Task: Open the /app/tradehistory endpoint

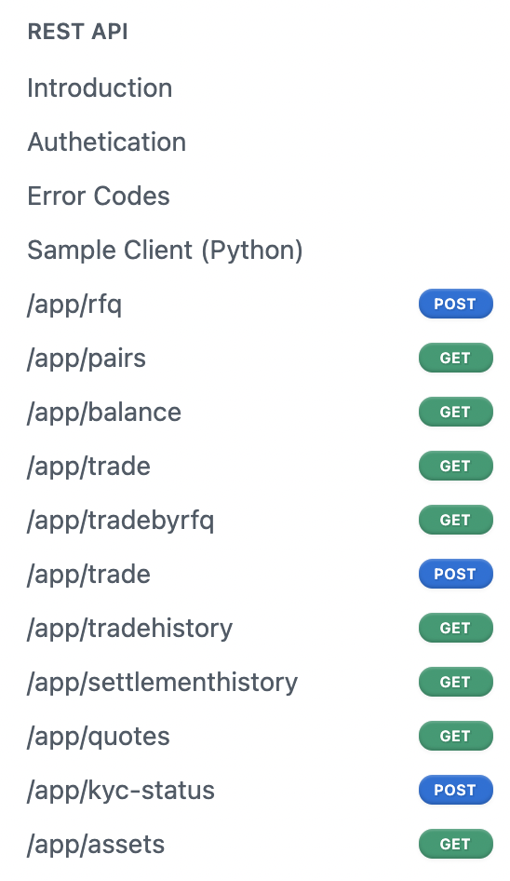Action: click(129, 629)
